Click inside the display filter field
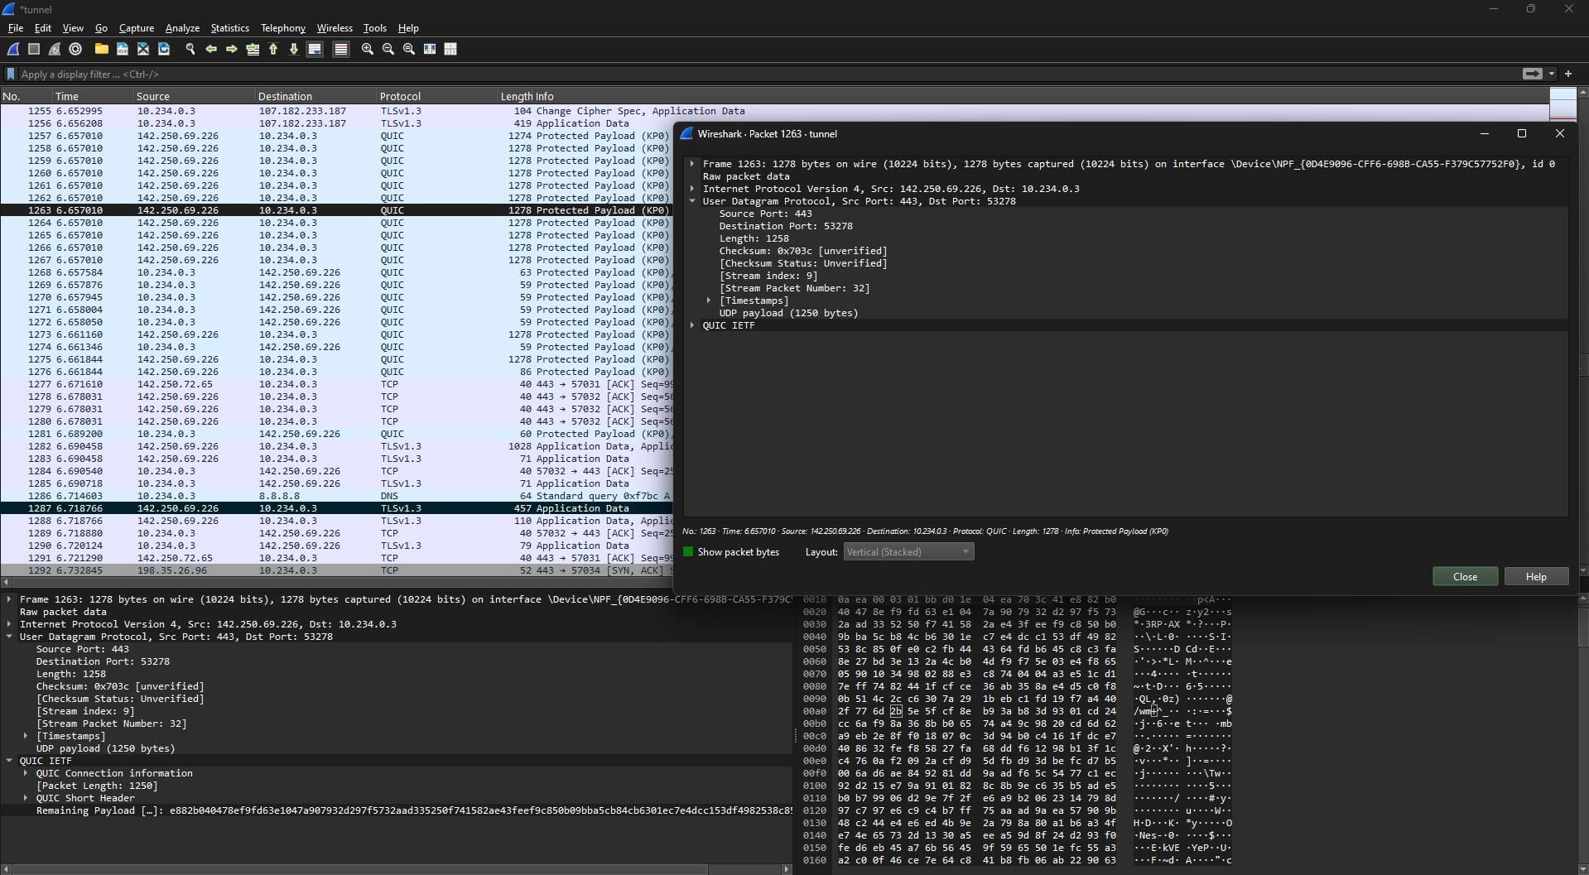Image resolution: width=1589 pixels, height=875 pixels. (331, 74)
